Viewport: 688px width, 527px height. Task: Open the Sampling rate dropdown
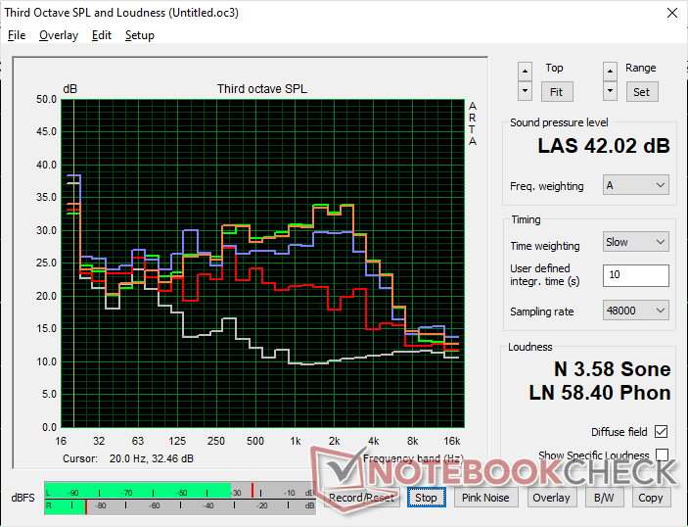[635, 311]
